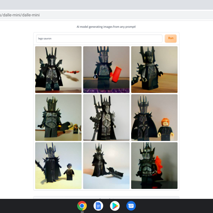Click the orange Run button
The width and height of the screenshot is (213, 213).
click(171, 39)
